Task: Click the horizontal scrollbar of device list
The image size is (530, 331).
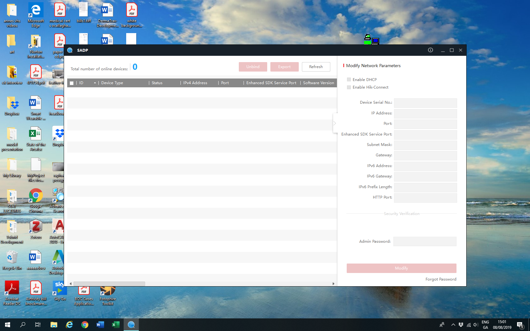Action: pyautogui.click(x=109, y=284)
